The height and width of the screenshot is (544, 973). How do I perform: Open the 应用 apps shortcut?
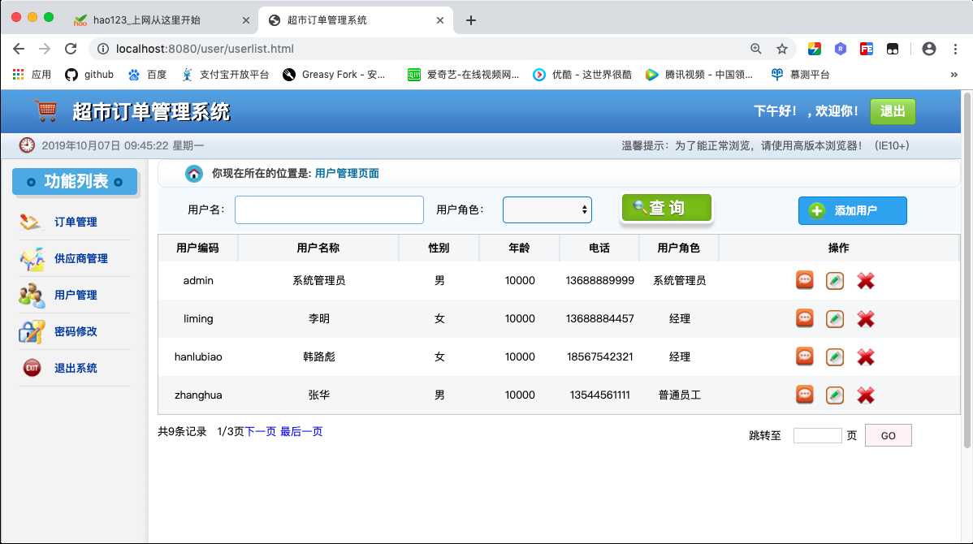coord(32,75)
